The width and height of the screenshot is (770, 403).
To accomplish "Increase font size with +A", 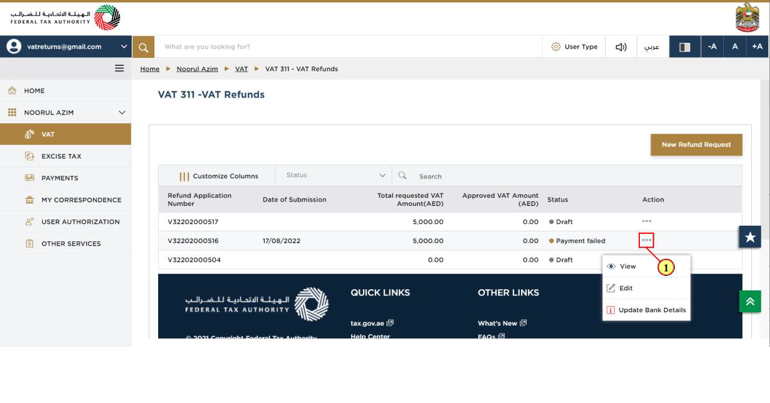I will pos(758,47).
